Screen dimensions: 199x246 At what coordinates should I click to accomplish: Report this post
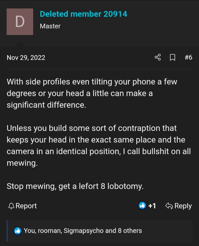click(22, 206)
